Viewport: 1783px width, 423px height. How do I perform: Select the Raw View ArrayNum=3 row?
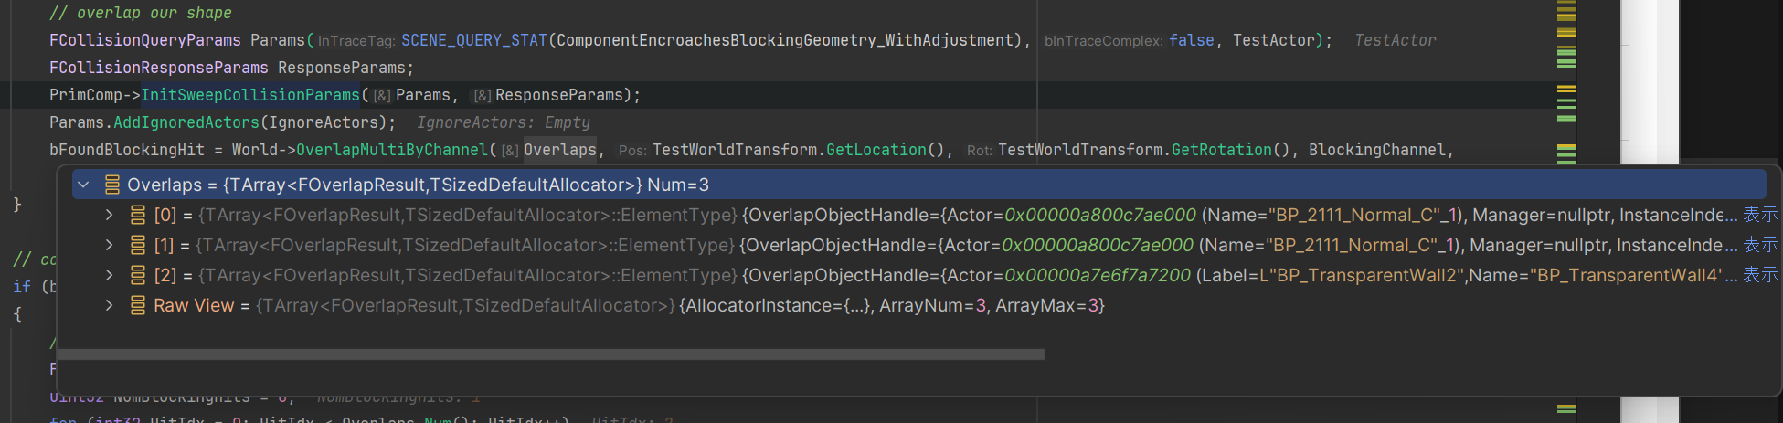coord(919,305)
